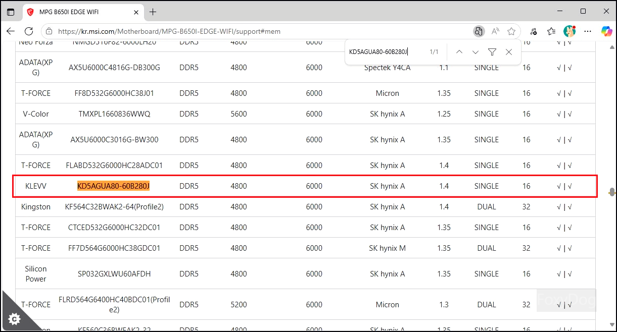Click FLRD564G6400HC40BDC01(Profile2) model cell

(x=114, y=304)
